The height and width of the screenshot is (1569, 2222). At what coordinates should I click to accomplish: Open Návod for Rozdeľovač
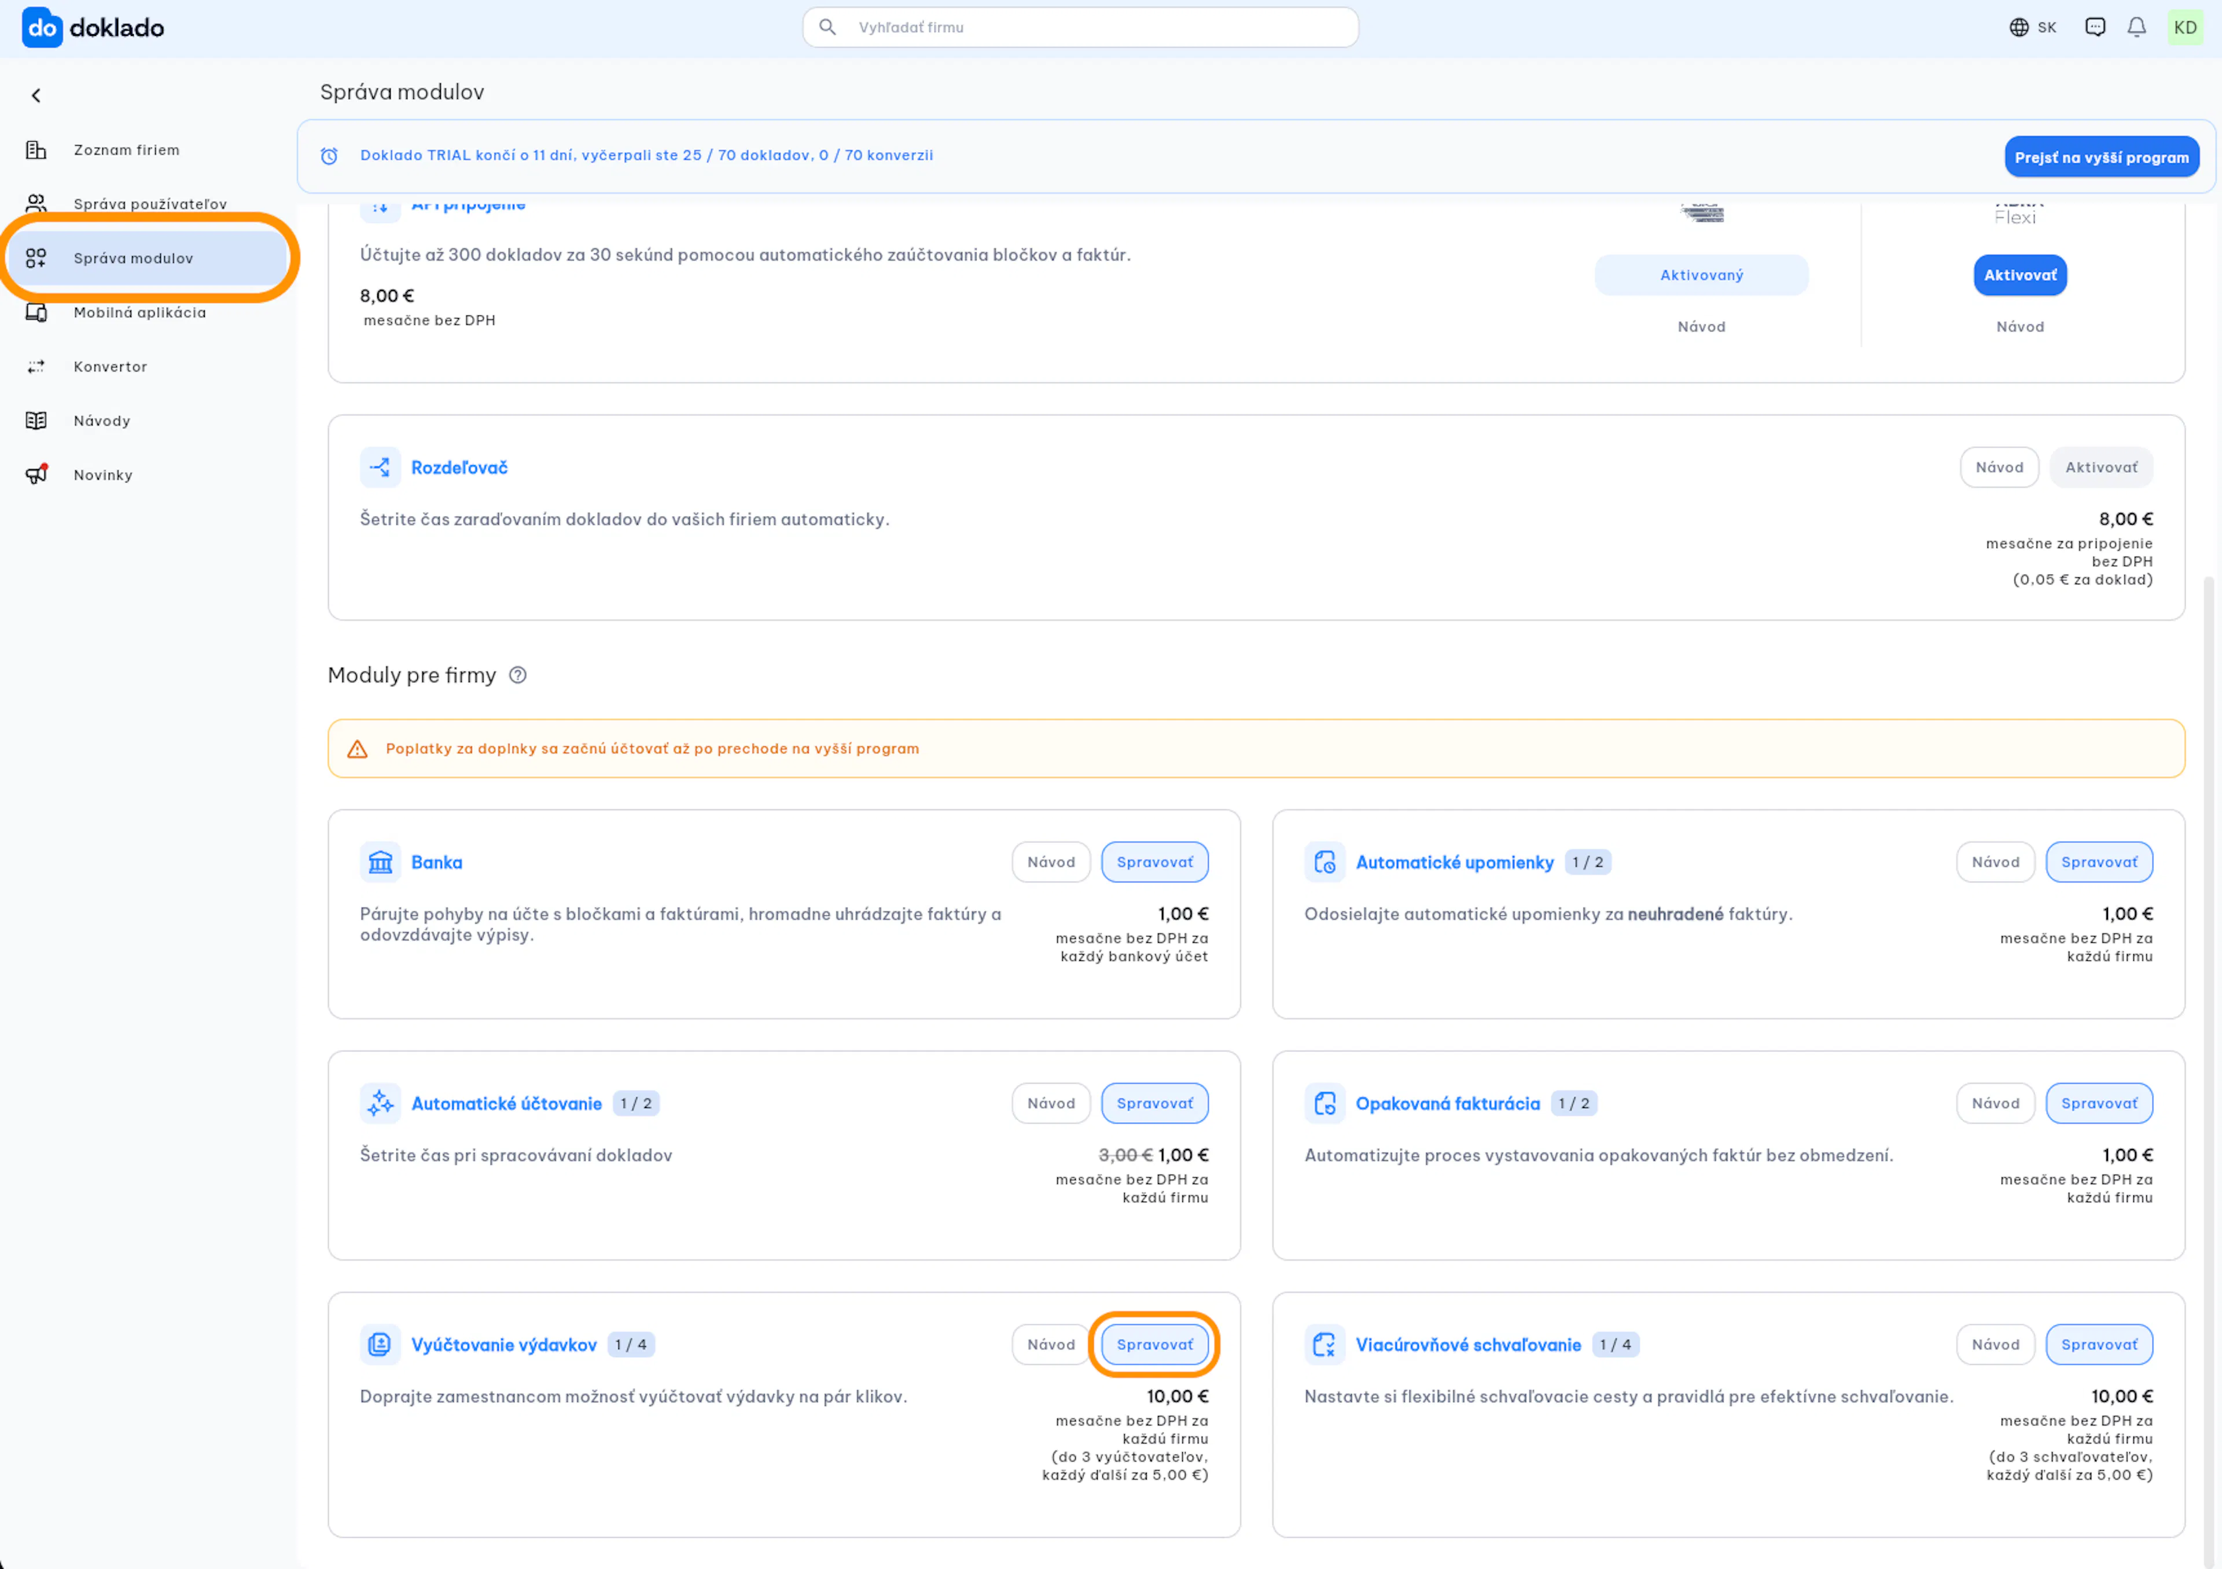pyautogui.click(x=1999, y=467)
